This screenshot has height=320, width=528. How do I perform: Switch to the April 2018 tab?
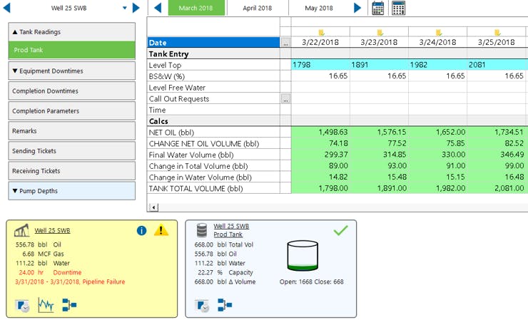pyautogui.click(x=258, y=8)
